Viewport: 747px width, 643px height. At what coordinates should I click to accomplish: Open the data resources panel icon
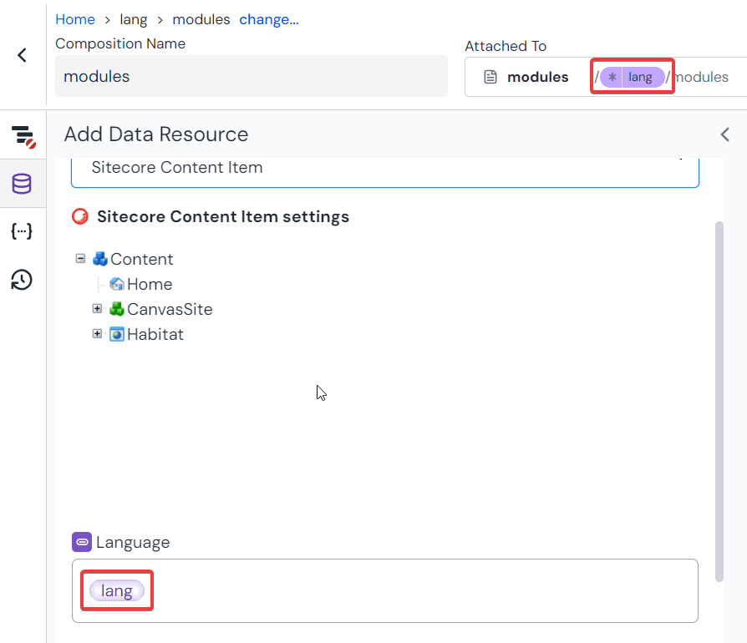tap(23, 183)
